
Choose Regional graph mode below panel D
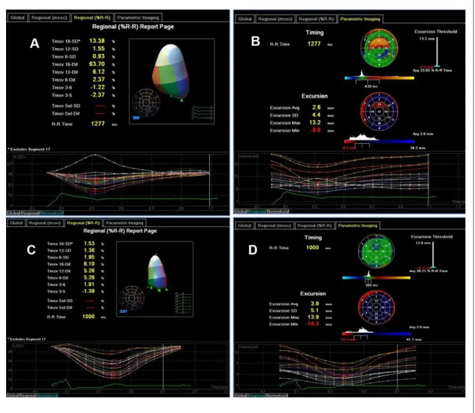pos(256,395)
